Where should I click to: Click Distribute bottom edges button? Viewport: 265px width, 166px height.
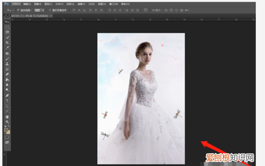[120, 10]
